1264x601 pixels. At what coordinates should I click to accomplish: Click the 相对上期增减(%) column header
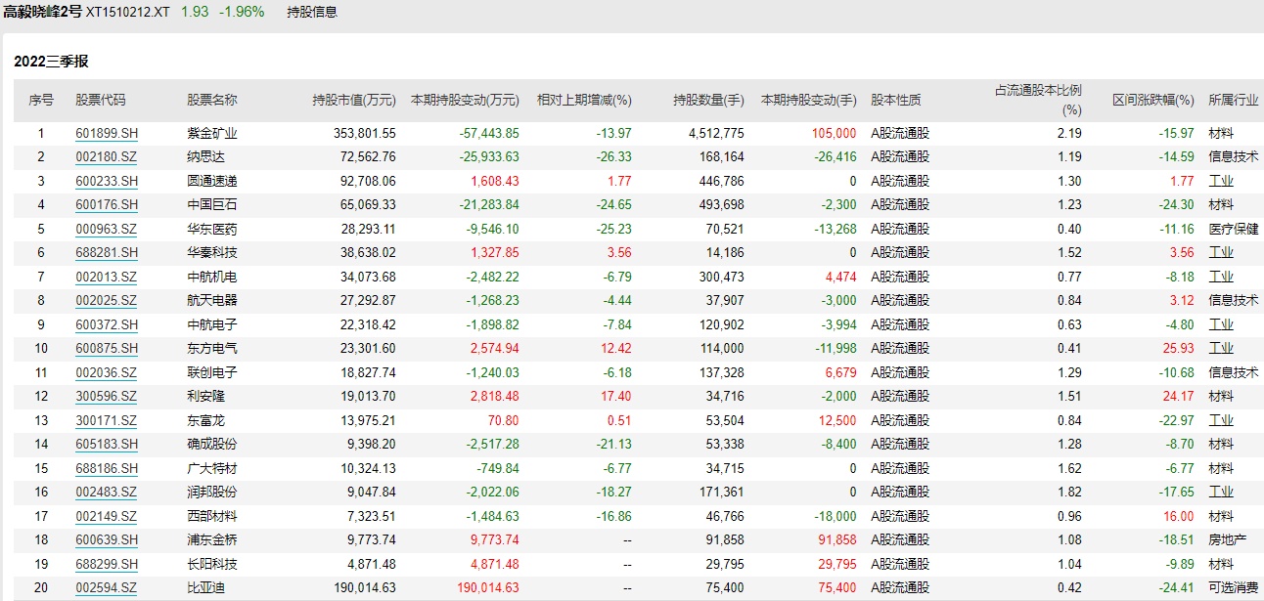[584, 100]
